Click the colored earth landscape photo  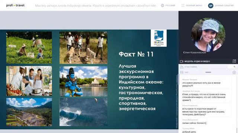click(29, 112)
